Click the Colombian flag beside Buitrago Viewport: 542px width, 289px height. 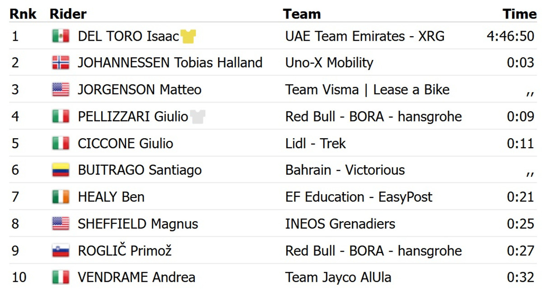(61, 170)
